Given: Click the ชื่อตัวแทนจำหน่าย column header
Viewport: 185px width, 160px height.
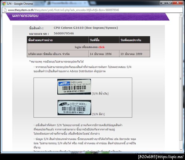Looking at the screenshot, I should [x=58, y=40].
